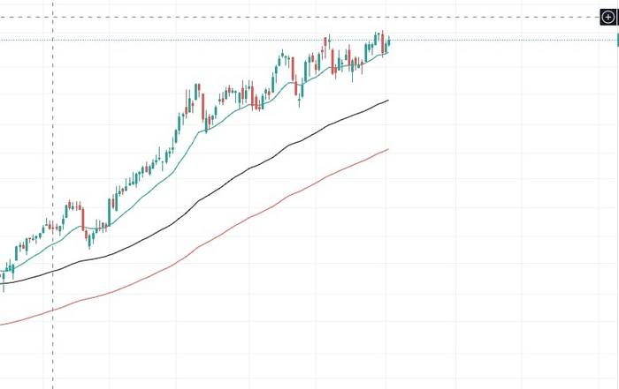The image size is (619, 389).
Task: Click the crosshair intersection point
Action: click(53, 17)
